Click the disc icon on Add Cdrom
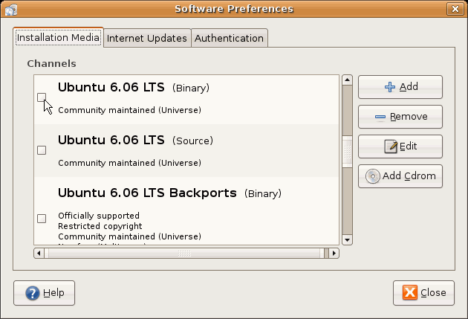Image resolution: width=468 pixels, height=319 pixels. coord(373,176)
